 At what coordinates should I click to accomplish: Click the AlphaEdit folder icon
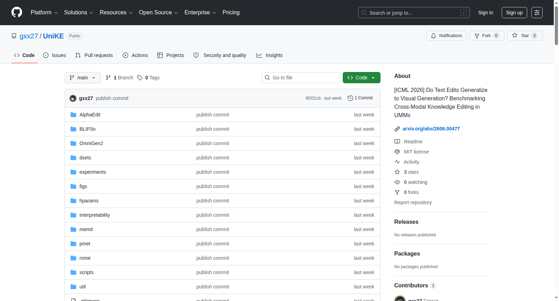pyautogui.click(x=73, y=115)
